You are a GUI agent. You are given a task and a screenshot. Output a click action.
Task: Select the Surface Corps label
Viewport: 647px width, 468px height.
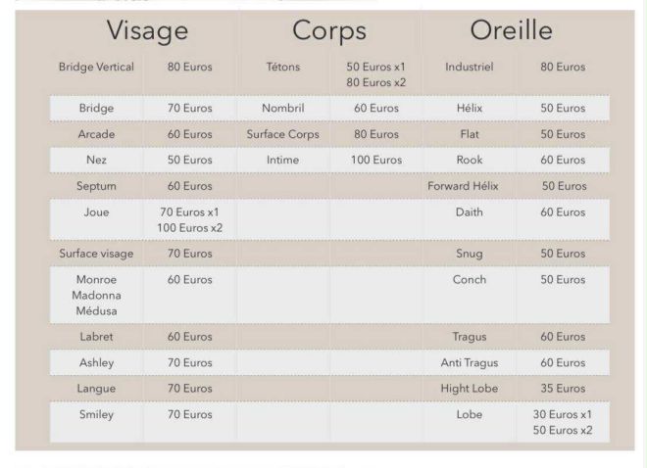click(x=283, y=133)
